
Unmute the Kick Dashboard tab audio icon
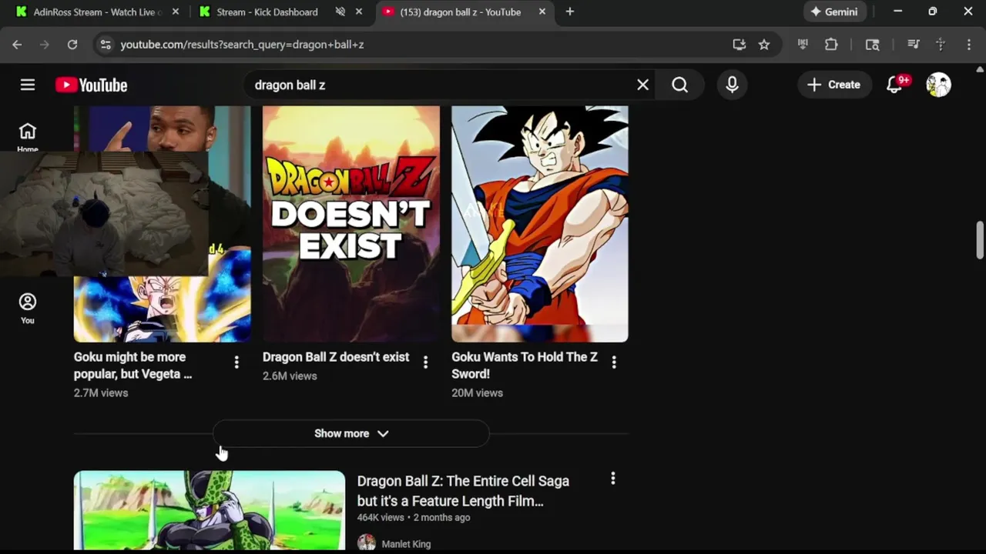pyautogui.click(x=340, y=12)
